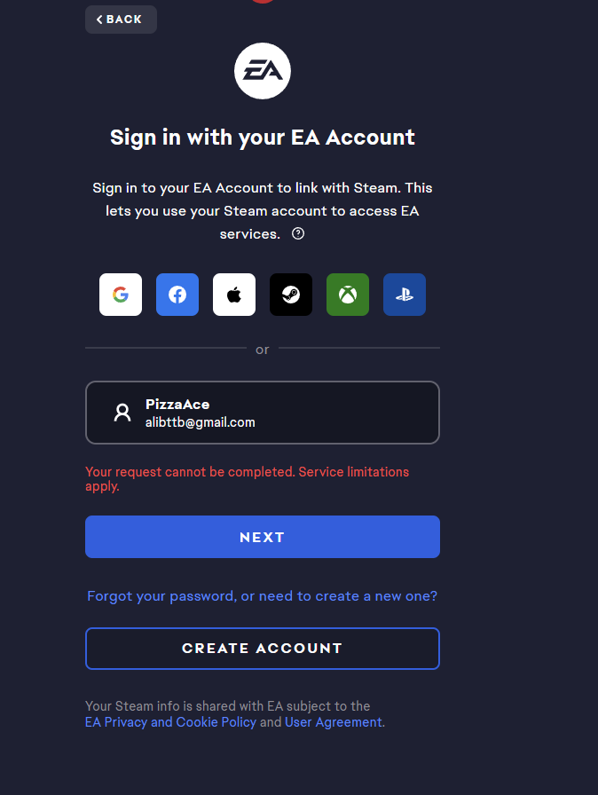This screenshot has width=598, height=795.
Task: Click the Sign in with your EA Account heading
Action: click(x=263, y=138)
